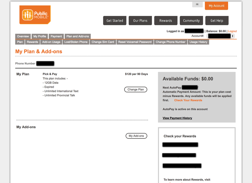Image resolution: width=252 pixels, height=183 pixels.
Task: Open the Lost/Stolen Phone sub-tab
Action: (x=76, y=42)
